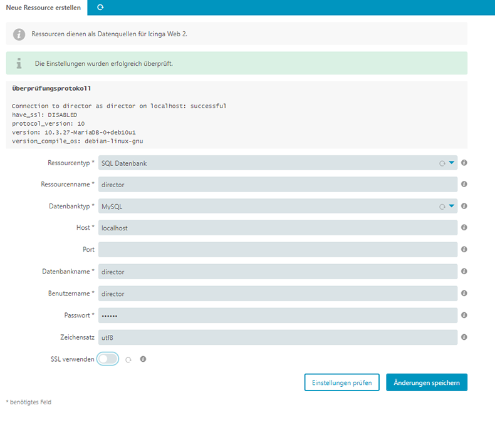
Task: Expand the Datenbanktyp MySQL dropdown
Action: [x=278, y=206]
